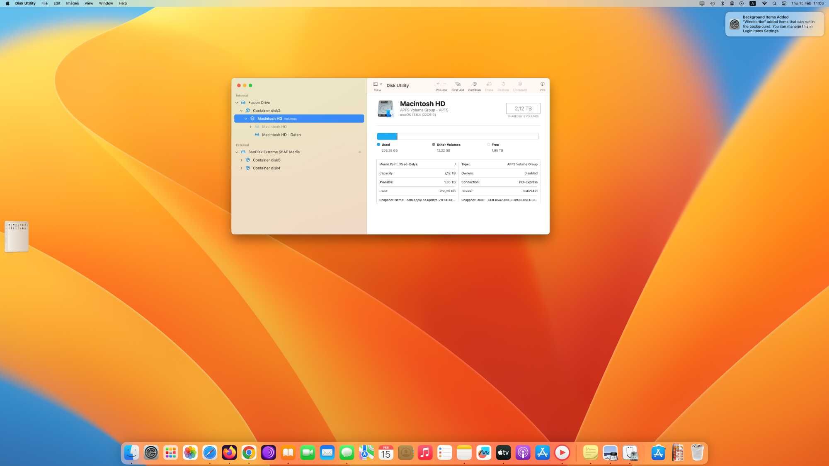Click the 2,12 TB capacity box
This screenshot has height=466, width=829.
click(523, 109)
